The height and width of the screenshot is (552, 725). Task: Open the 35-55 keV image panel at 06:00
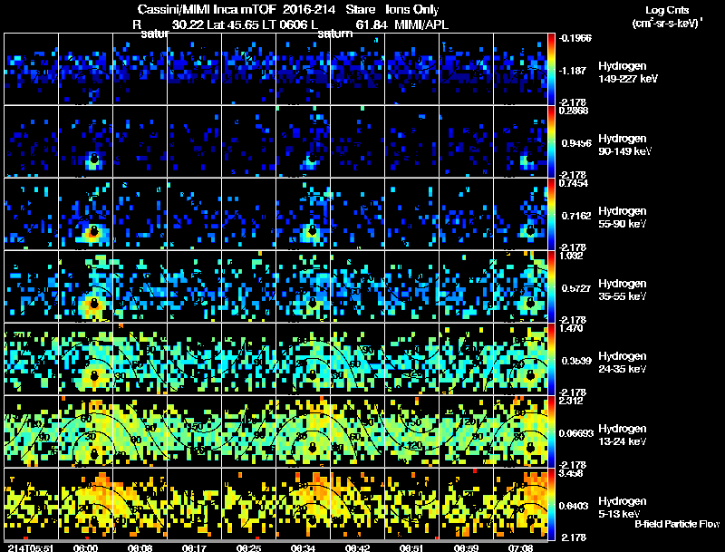[85, 286]
